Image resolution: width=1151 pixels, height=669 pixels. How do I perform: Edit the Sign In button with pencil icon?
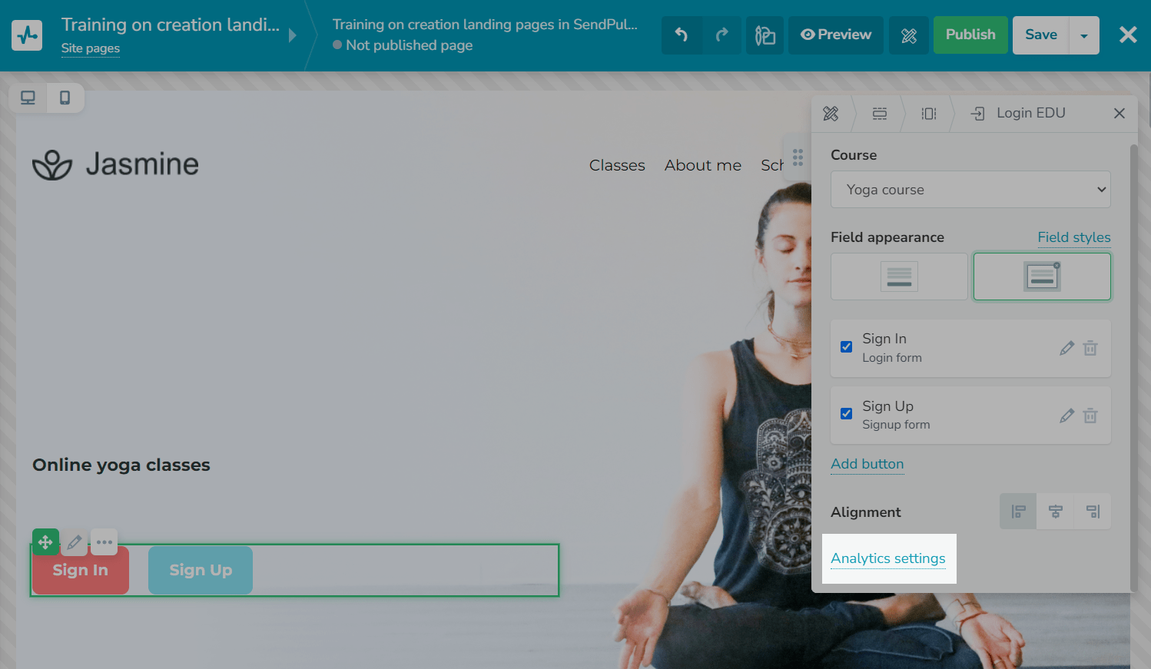pos(1066,349)
